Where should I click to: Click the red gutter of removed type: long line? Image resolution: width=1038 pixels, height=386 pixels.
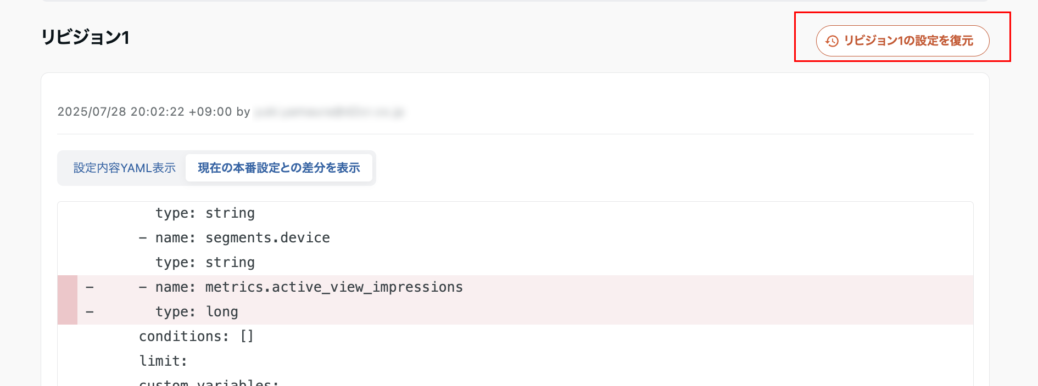[68, 312]
